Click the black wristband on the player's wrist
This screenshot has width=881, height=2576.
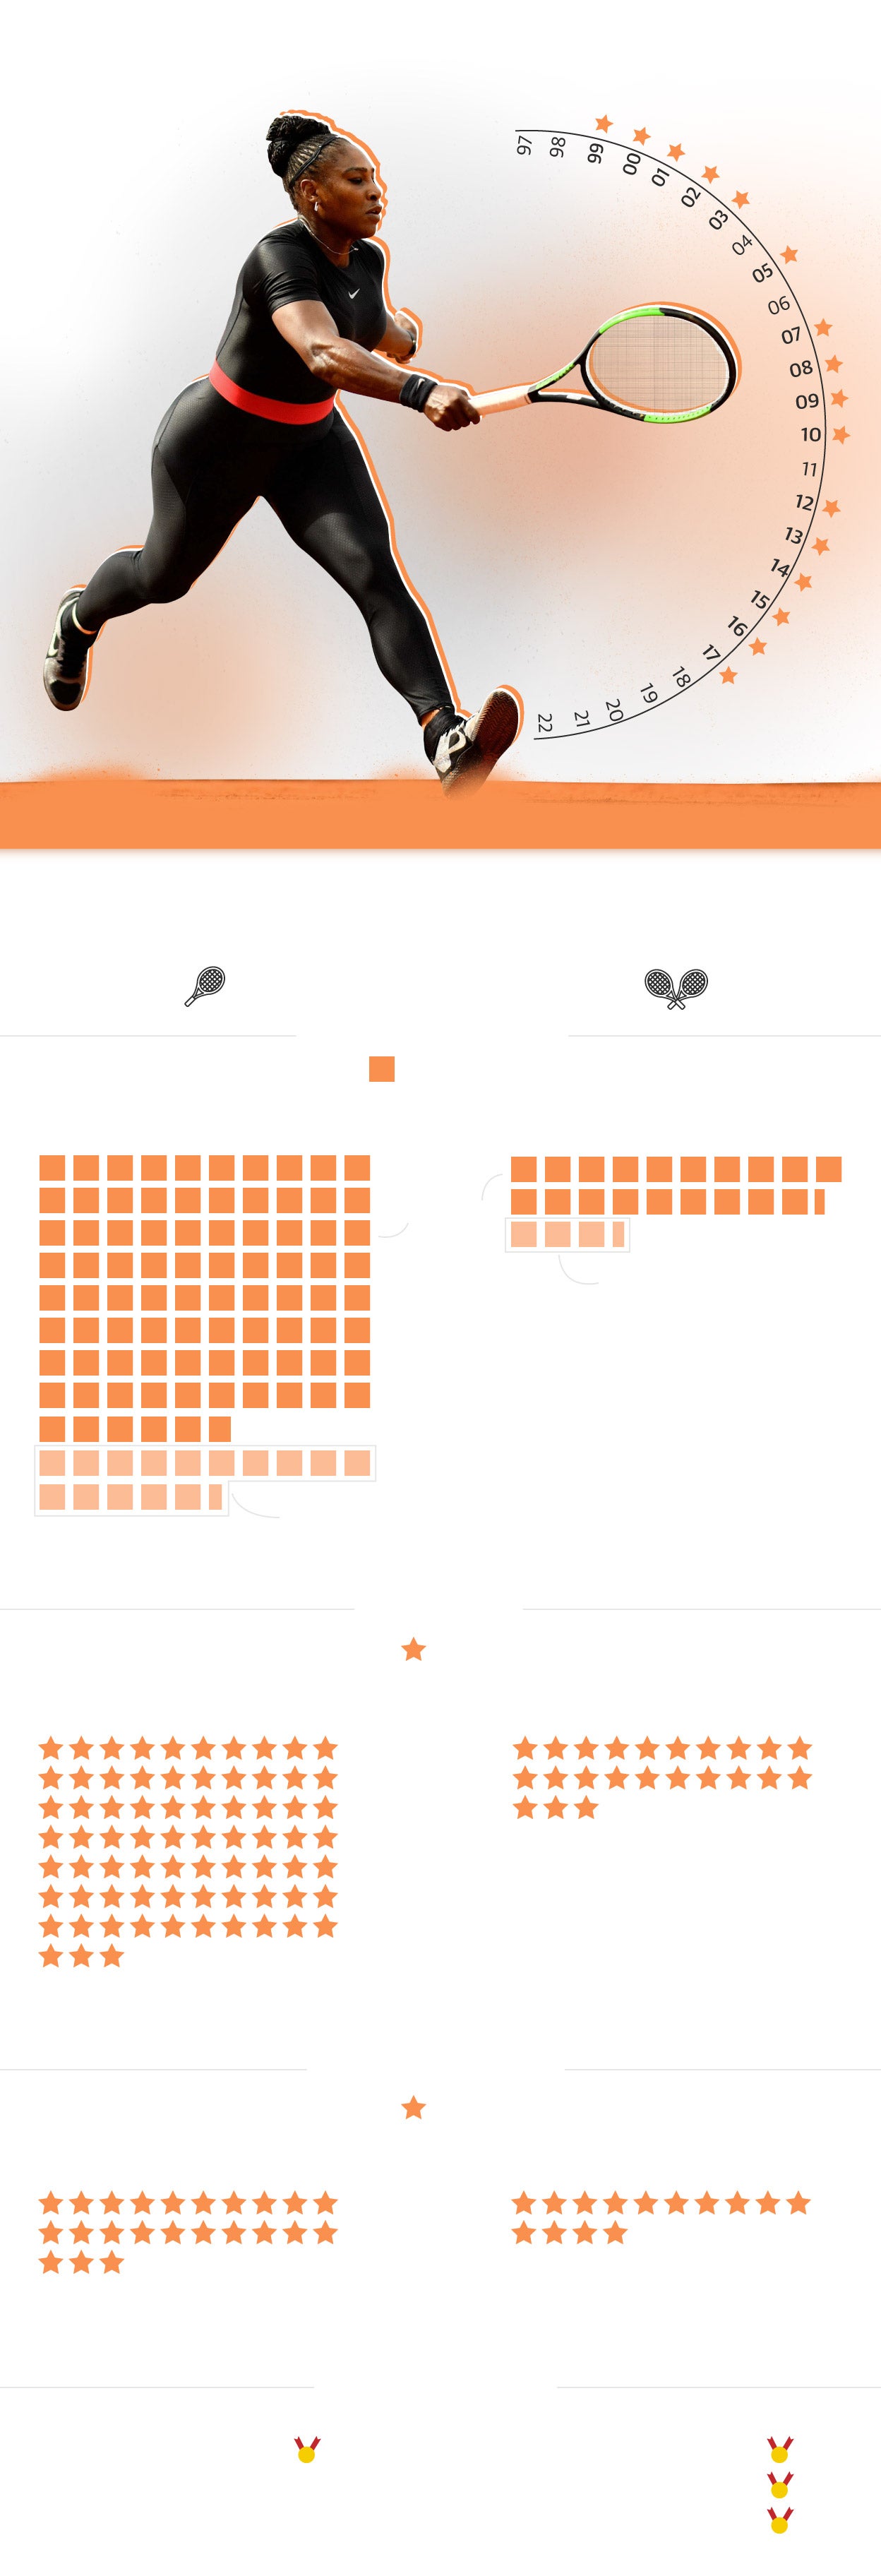417,391
